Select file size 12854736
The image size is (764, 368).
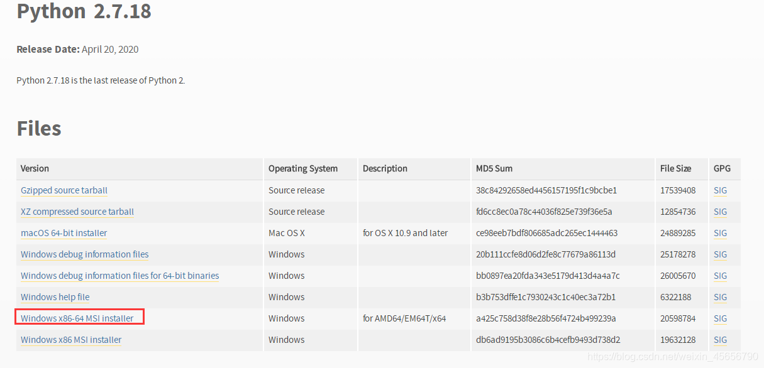coord(678,212)
